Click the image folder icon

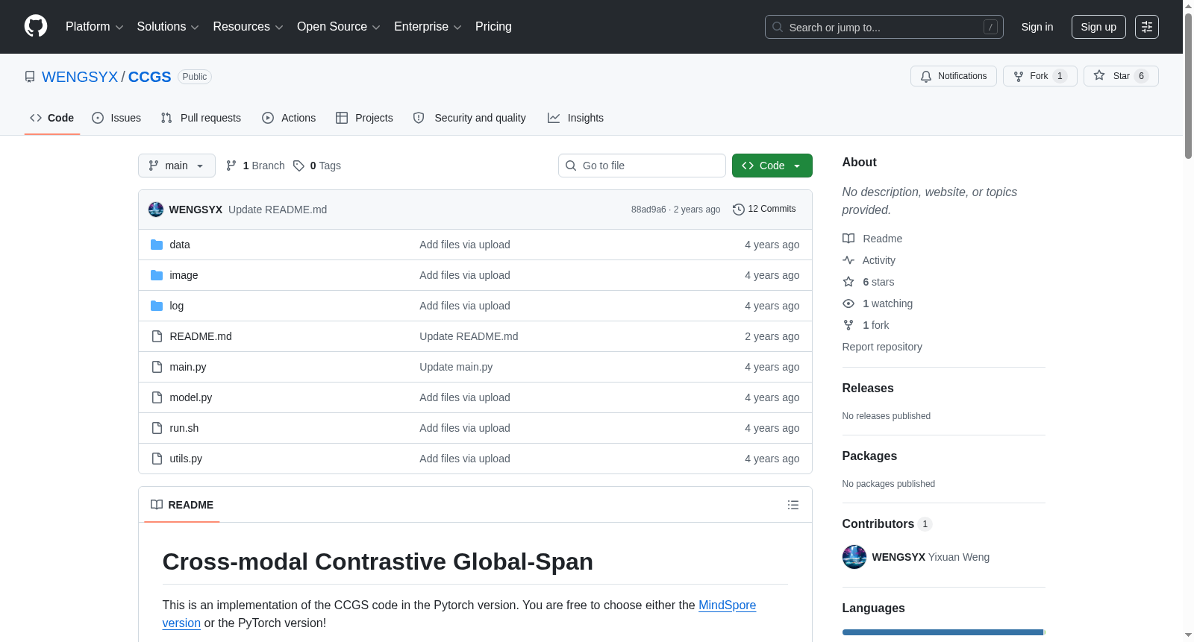tap(157, 275)
